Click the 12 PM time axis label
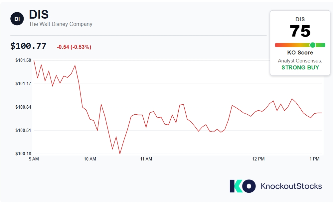This screenshot has width=333, height=203. (258, 159)
